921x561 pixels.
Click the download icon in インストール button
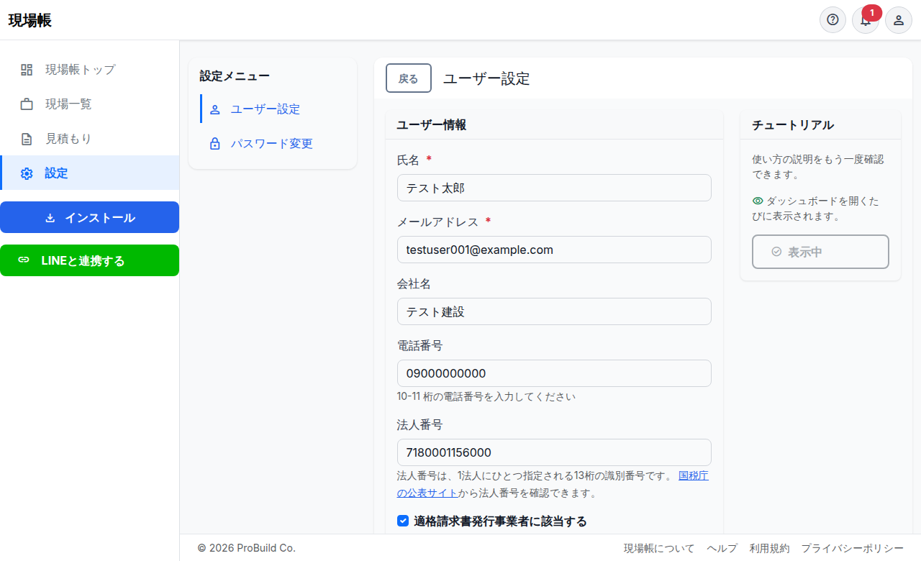click(x=50, y=218)
